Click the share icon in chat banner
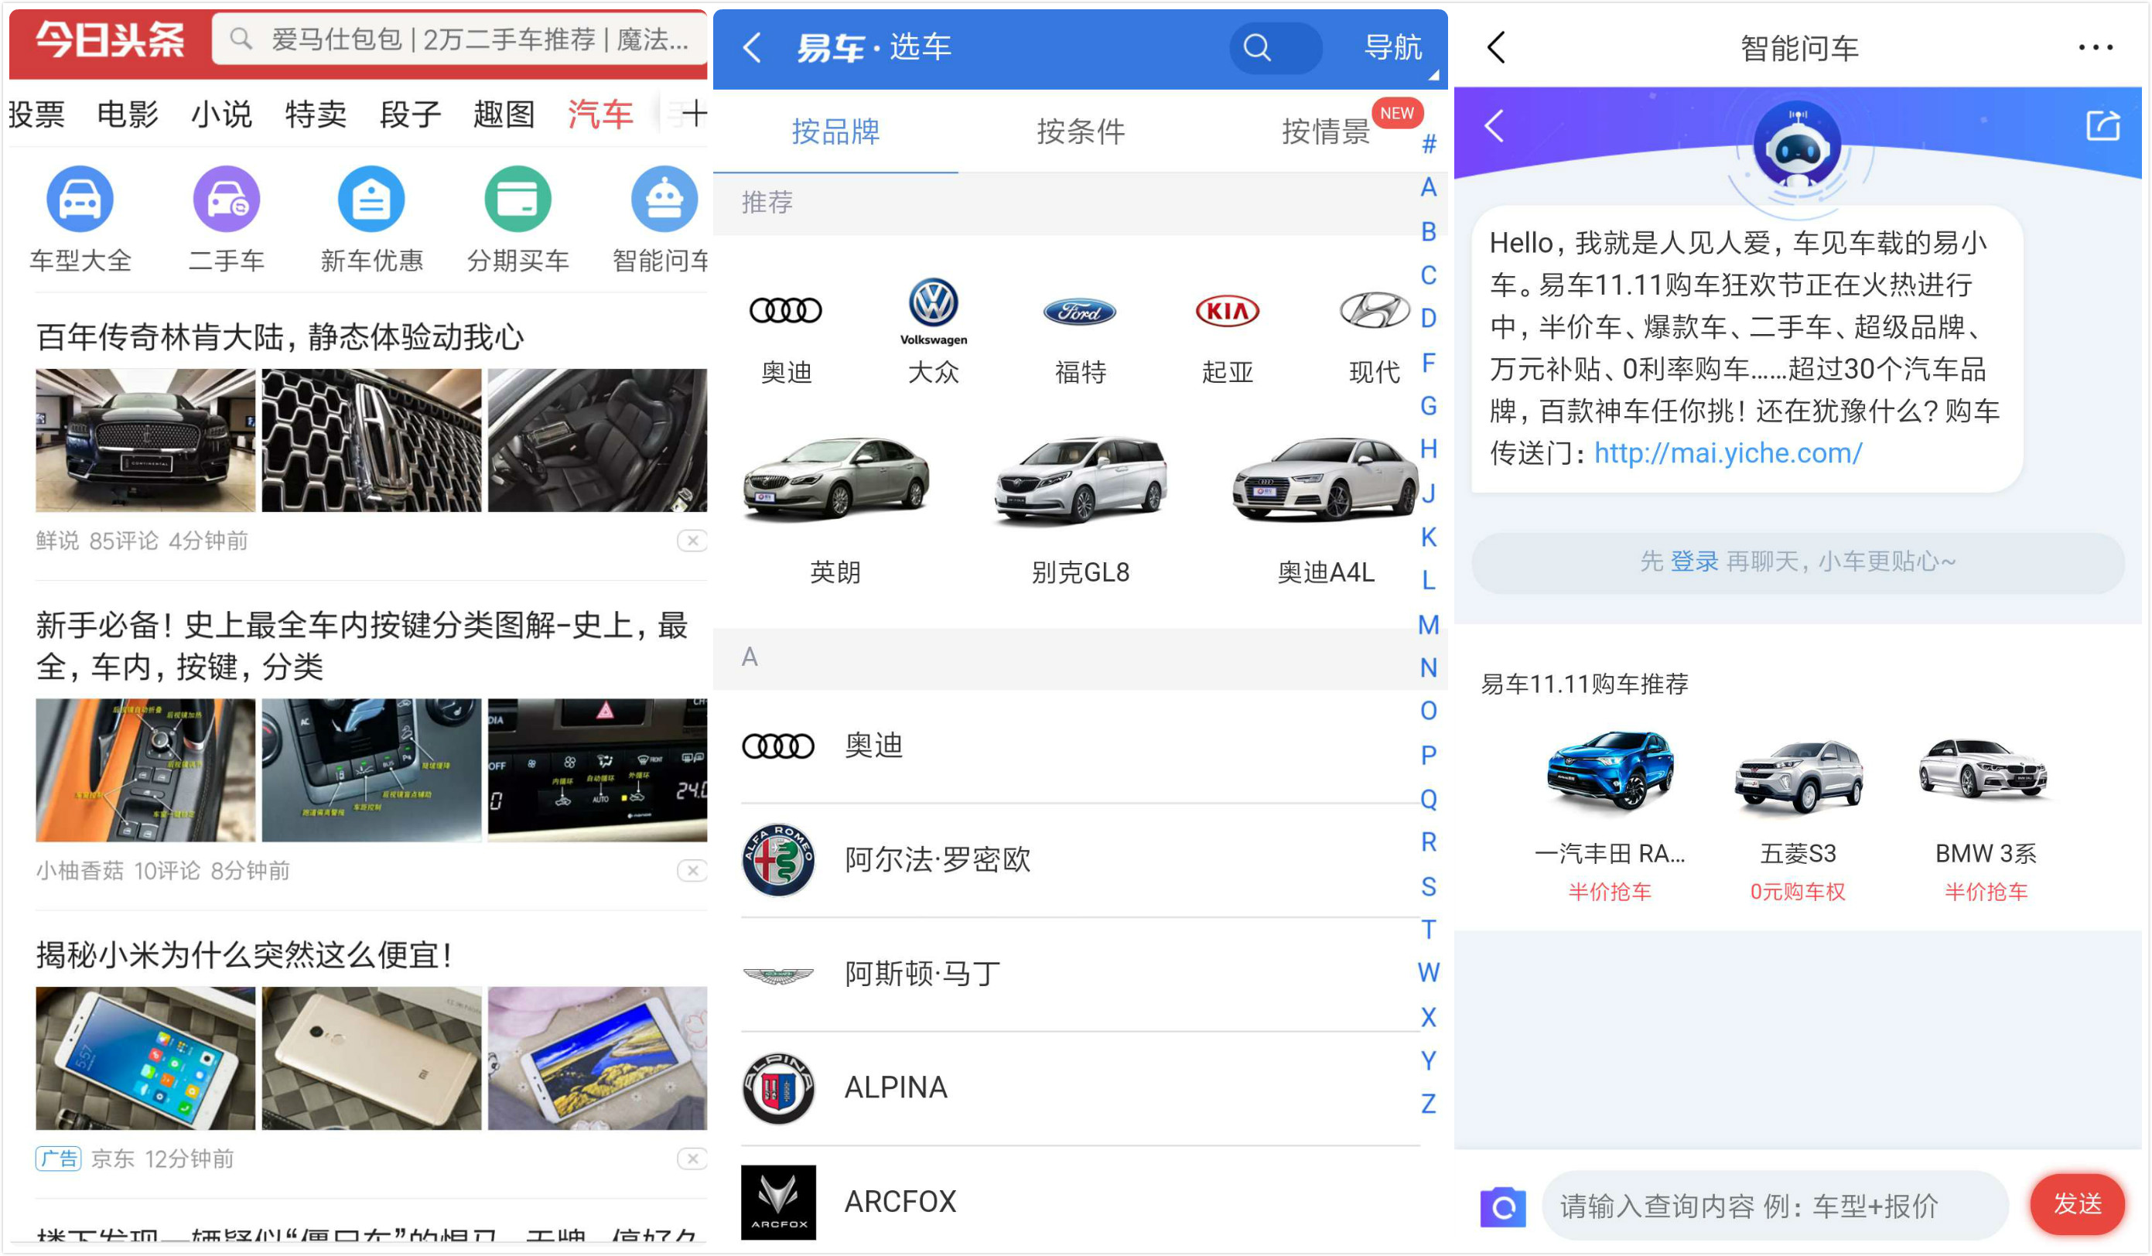 point(2102,126)
